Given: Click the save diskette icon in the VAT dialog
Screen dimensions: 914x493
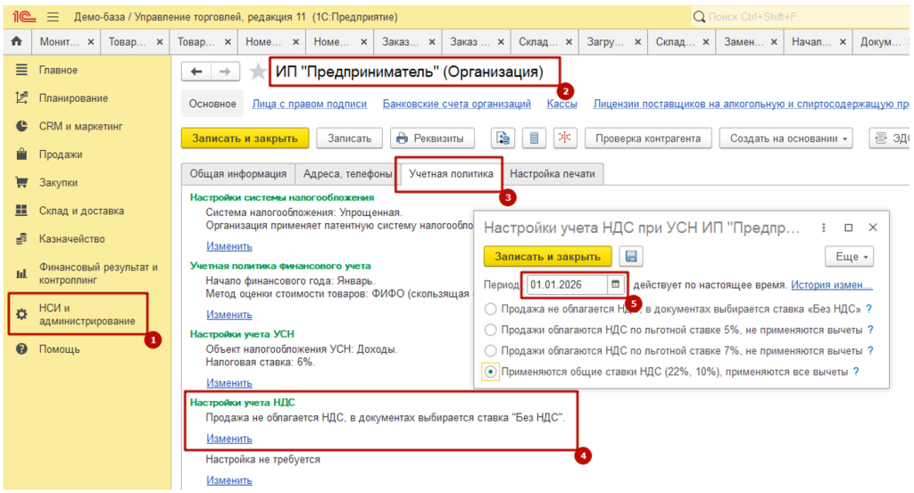Looking at the screenshot, I should 632,256.
